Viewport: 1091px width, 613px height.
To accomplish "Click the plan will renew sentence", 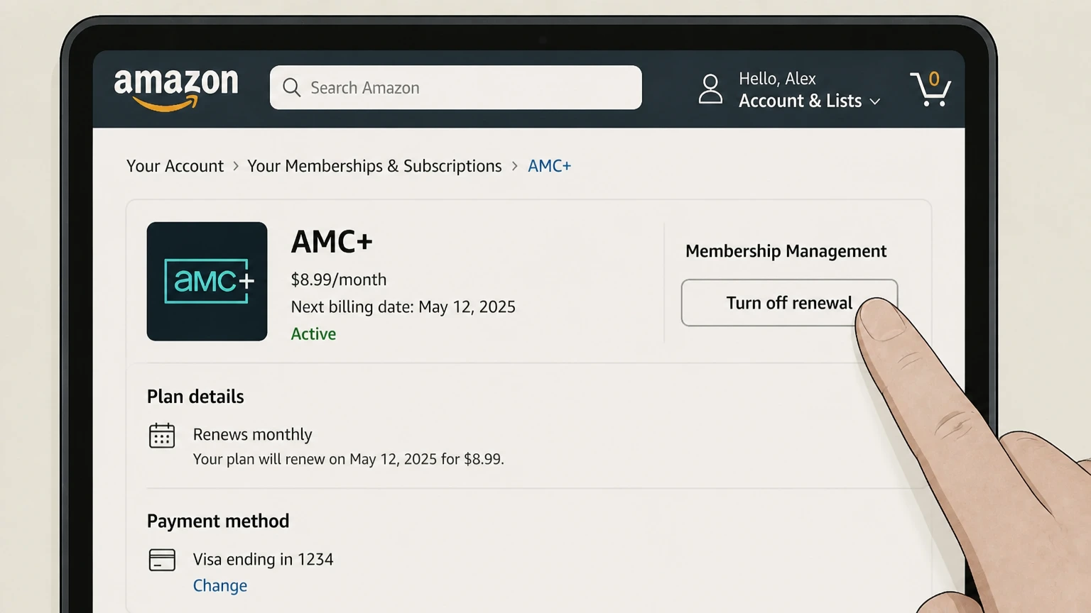I will 349,459.
